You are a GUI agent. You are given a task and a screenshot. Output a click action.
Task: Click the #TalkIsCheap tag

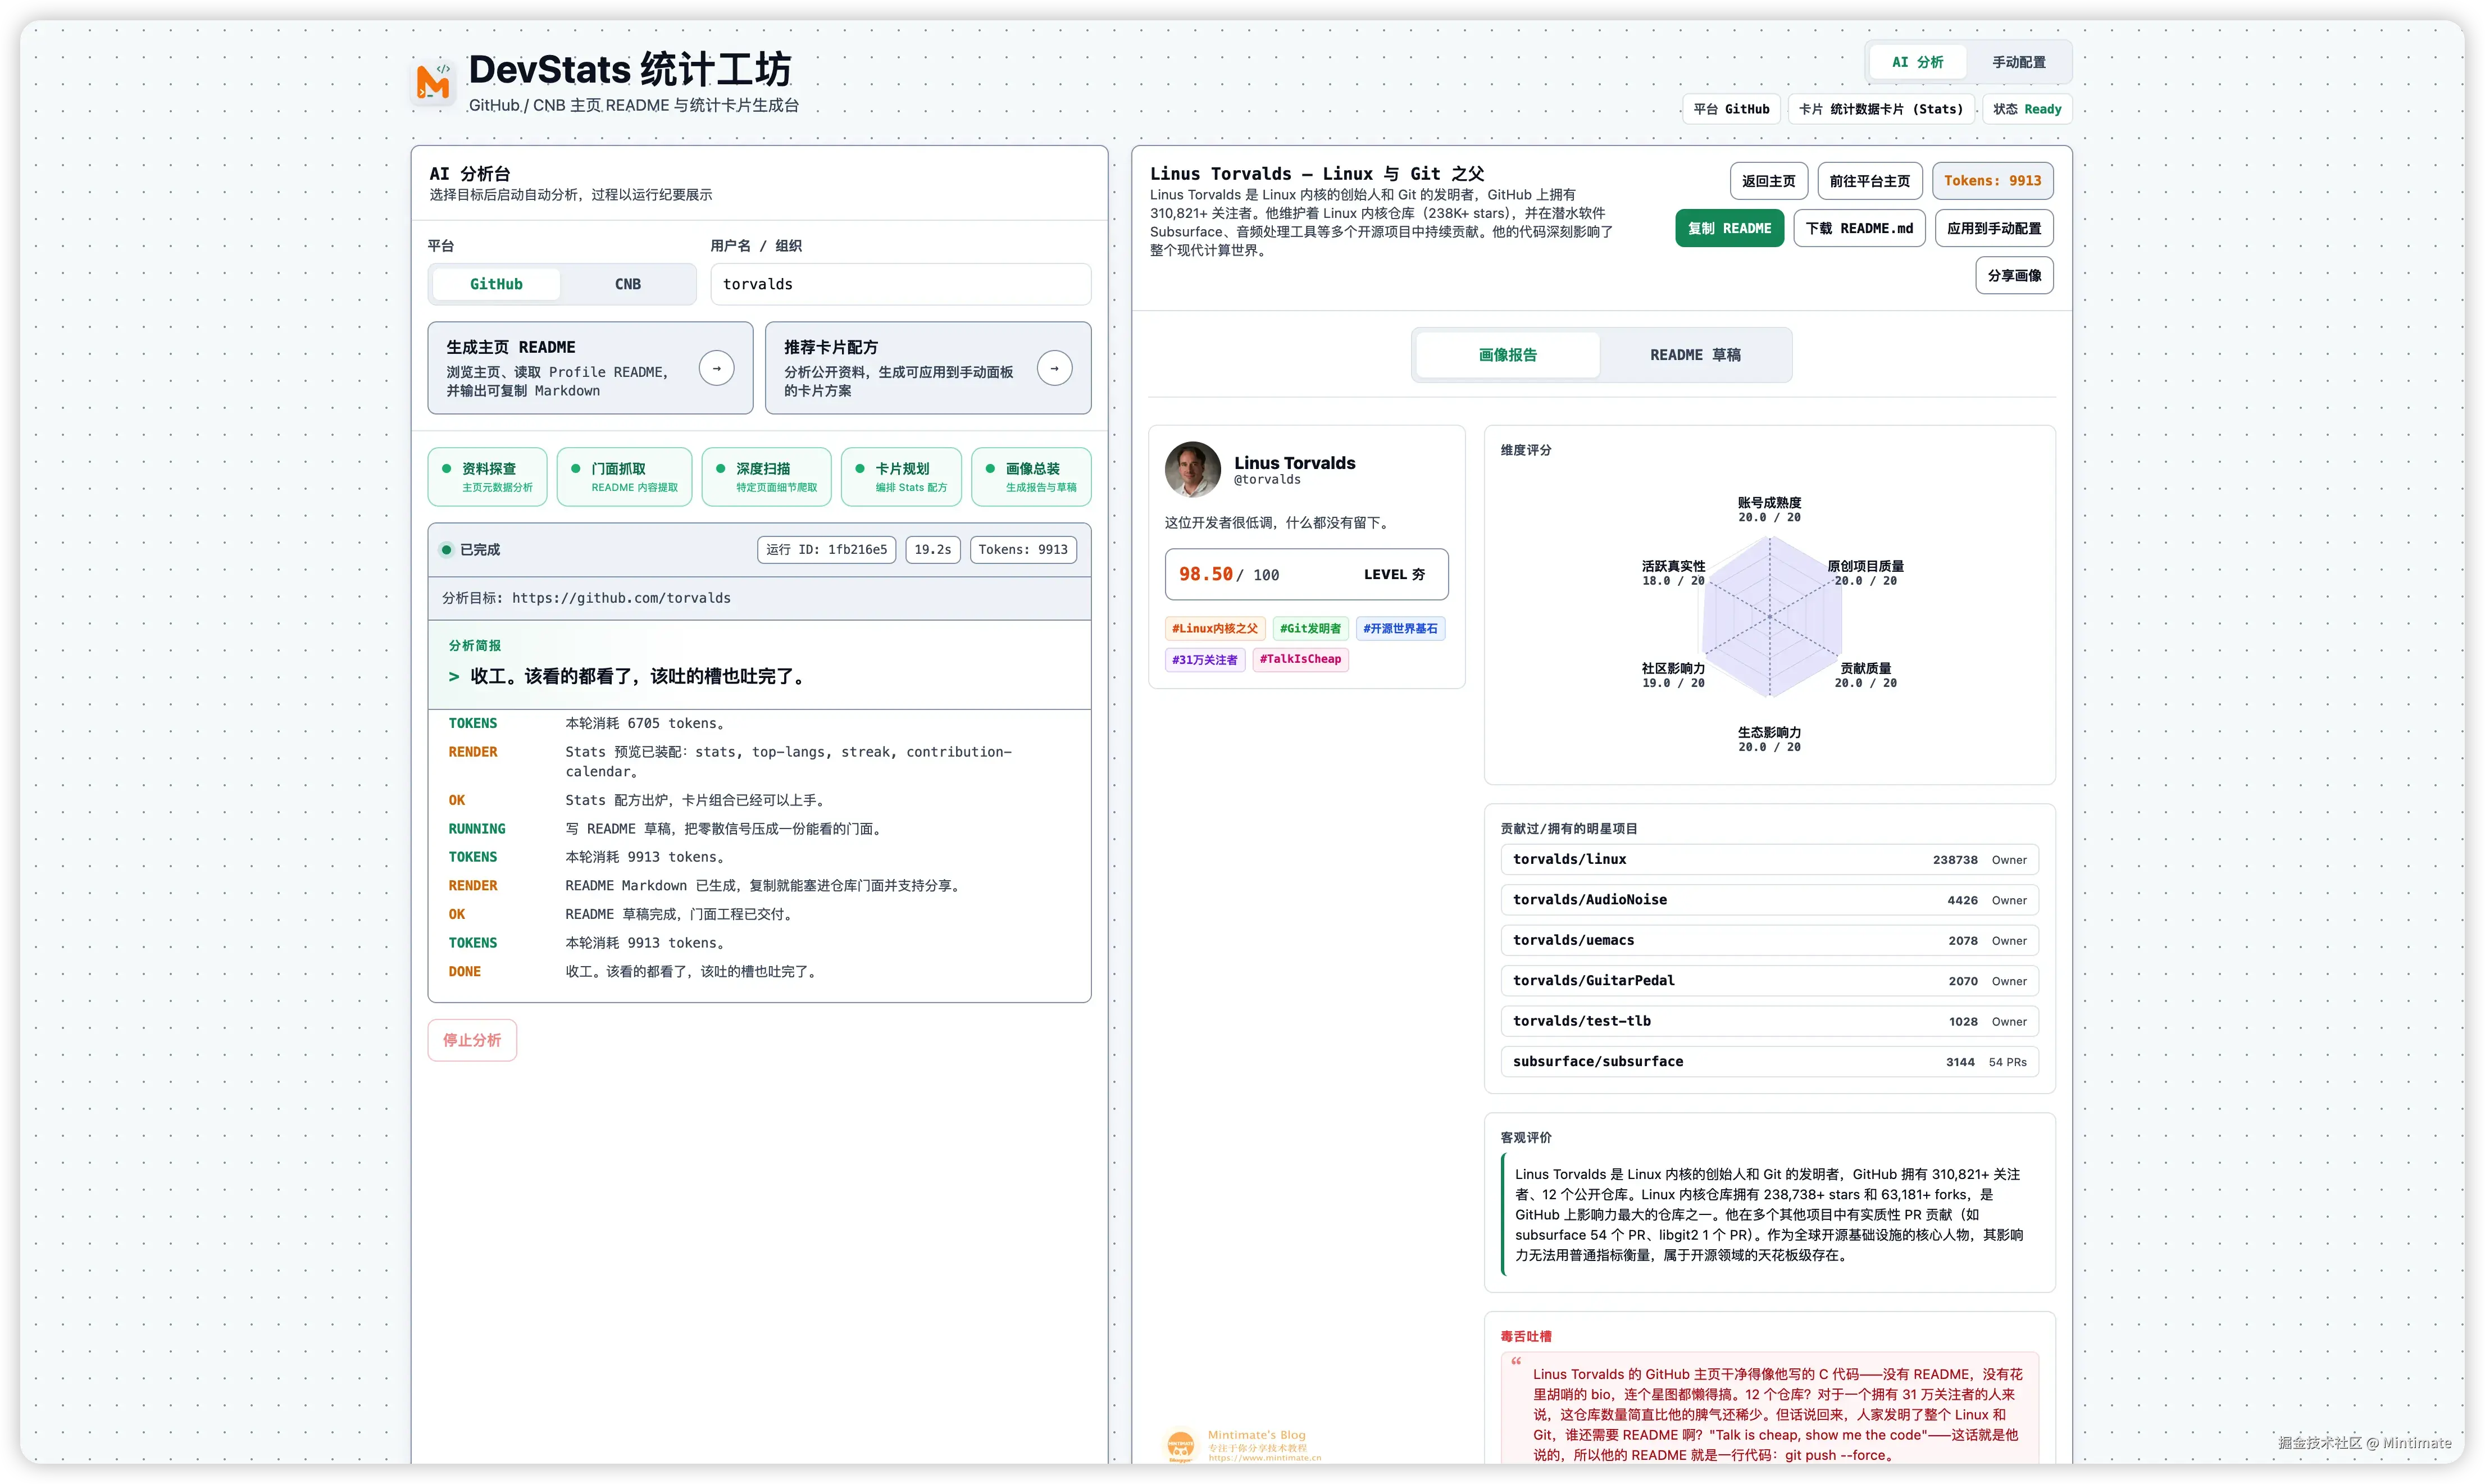pos(1300,659)
